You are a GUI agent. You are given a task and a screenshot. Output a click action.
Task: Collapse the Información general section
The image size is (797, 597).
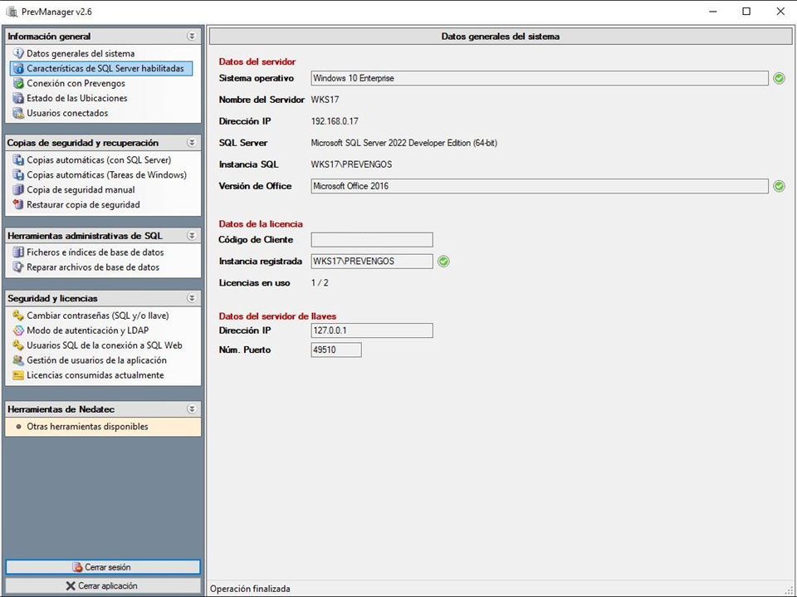[x=192, y=37]
